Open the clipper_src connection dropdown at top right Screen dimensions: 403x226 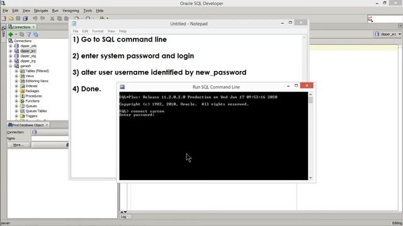click(x=388, y=34)
